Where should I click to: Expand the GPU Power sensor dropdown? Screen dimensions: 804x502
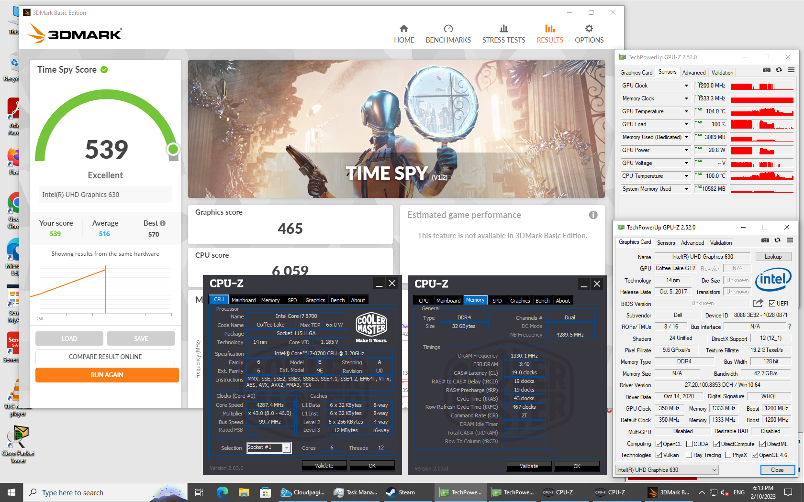pyautogui.click(x=686, y=150)
